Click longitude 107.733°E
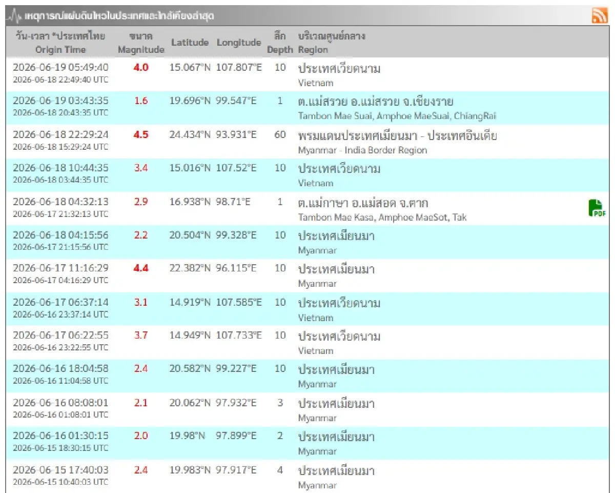The image size is (615, 493). coord(239,336)
